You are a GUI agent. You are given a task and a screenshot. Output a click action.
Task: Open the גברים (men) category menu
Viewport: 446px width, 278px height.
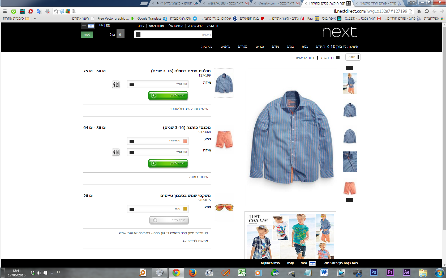[x=260, y=47]
